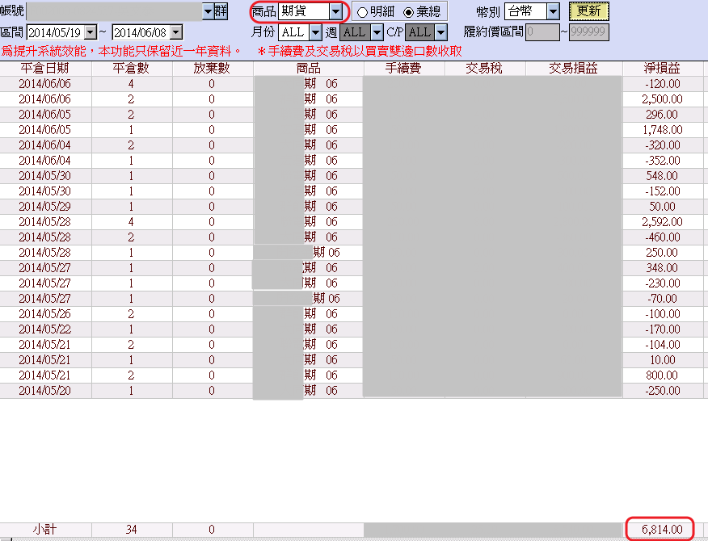Select net profit cell -460.00
Viewport: 708px width, 541px height.
pos(663,237)
